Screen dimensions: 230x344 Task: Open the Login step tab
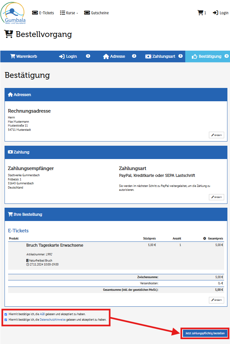coord(68,56)
